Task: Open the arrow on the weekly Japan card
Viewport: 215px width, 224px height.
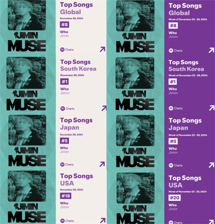Action: tap(212, 165)
